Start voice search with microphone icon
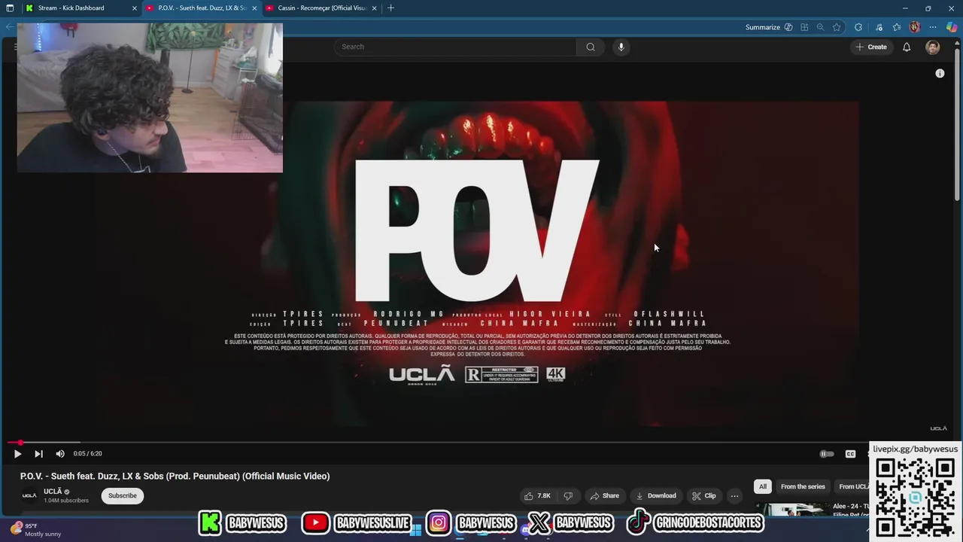 (621, 47)
